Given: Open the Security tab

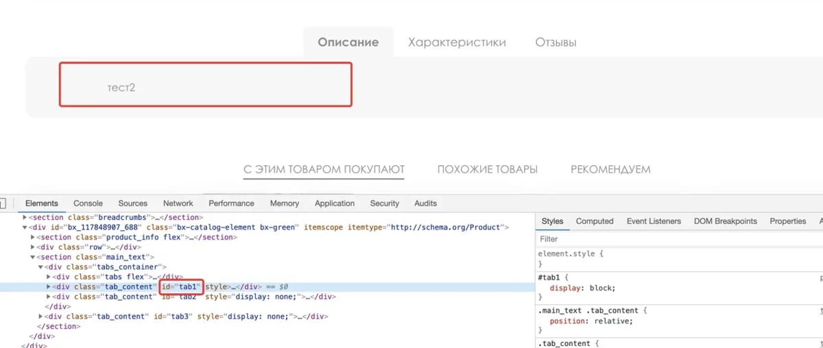Looking at the screenshot, I should click(385, 203).
